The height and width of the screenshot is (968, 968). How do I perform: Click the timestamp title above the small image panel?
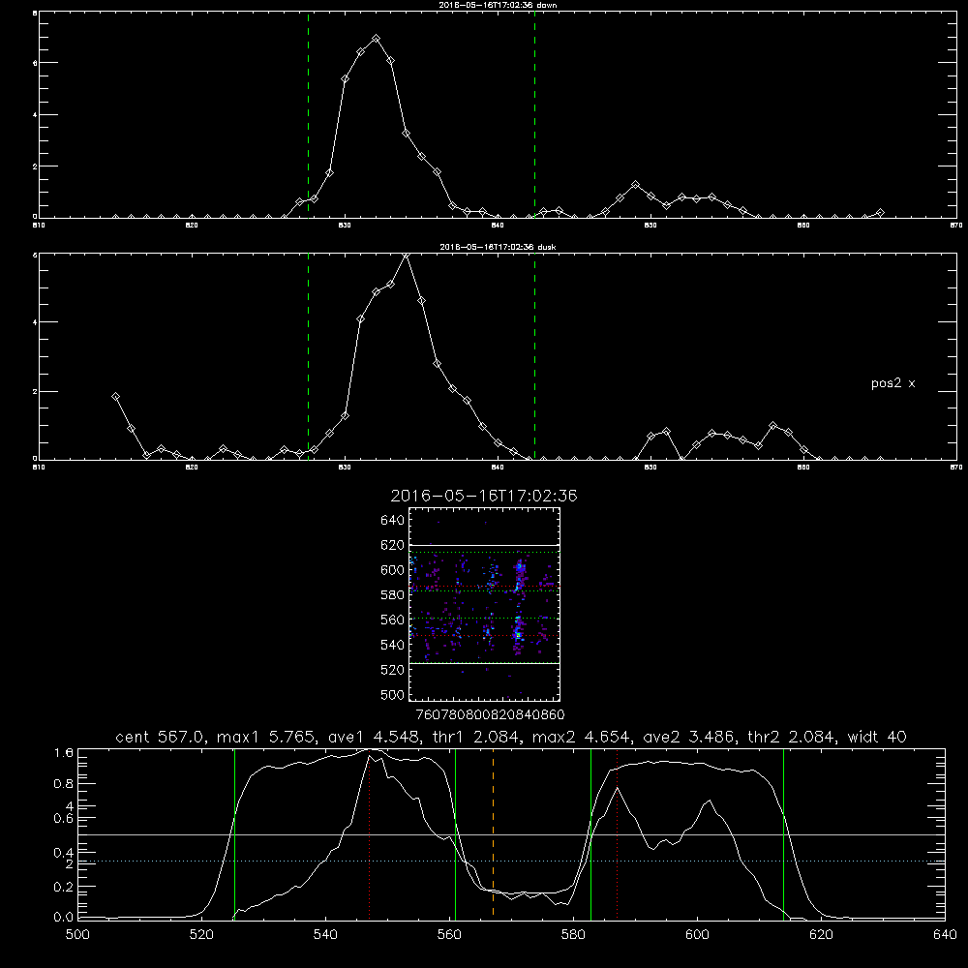point(484,496)
